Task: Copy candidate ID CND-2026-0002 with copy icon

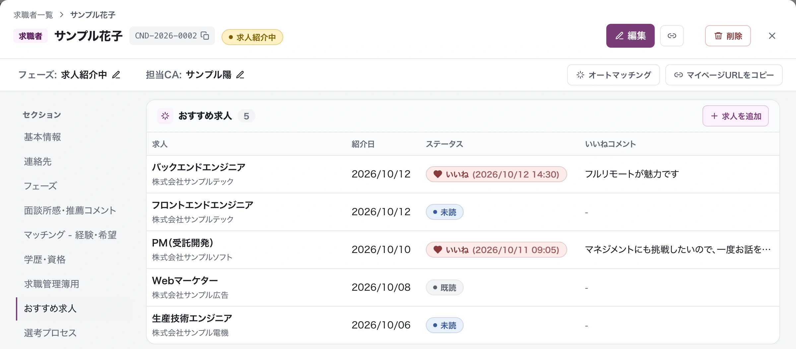Action: (205, 36)
